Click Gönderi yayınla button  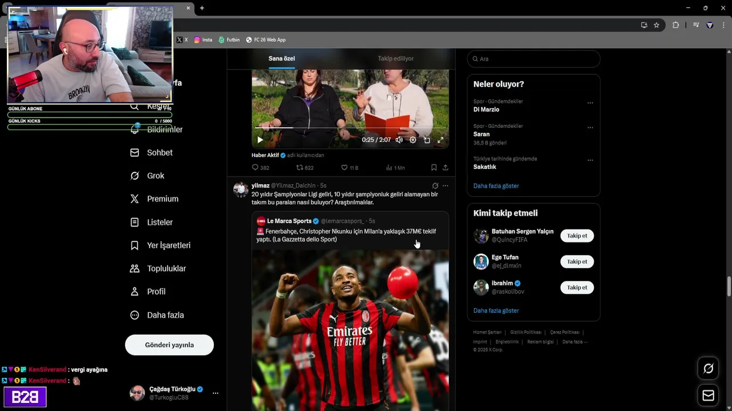169,345
